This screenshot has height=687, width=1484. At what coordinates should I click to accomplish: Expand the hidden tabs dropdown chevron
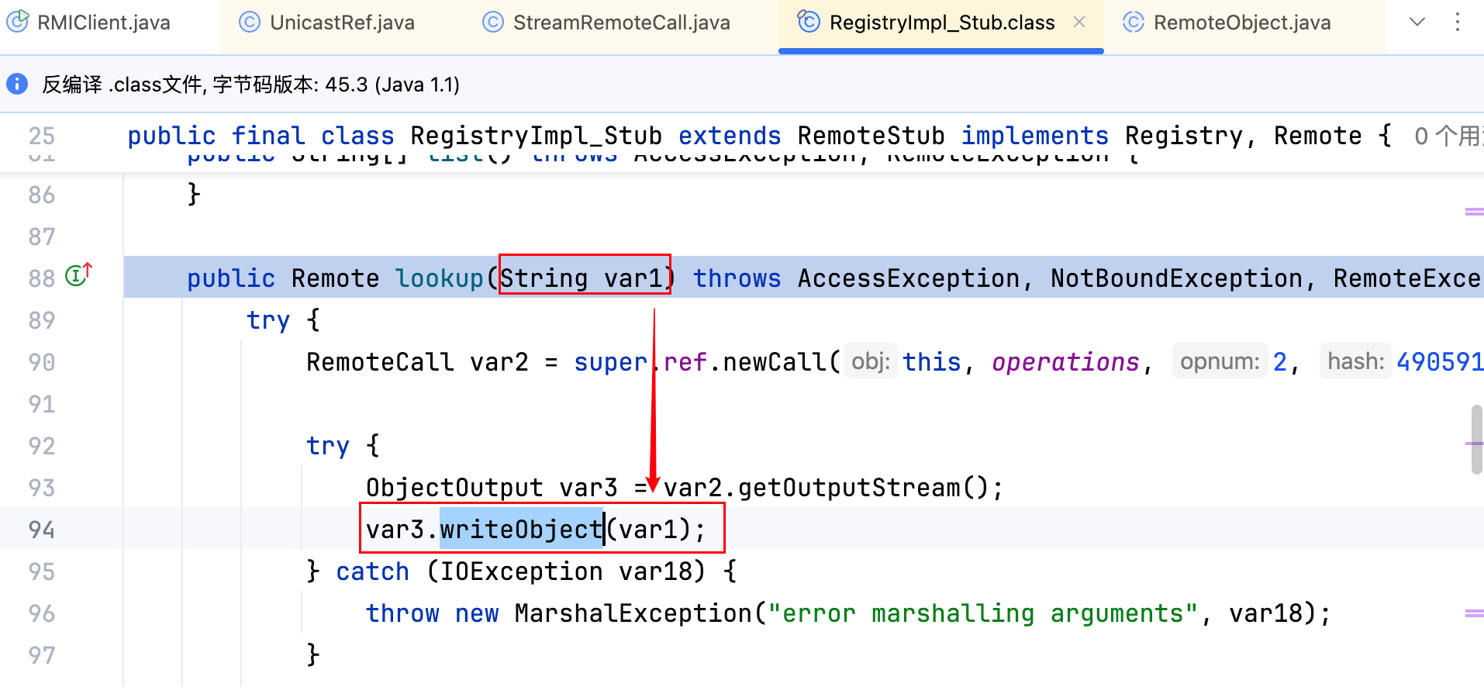point(1417,22)
